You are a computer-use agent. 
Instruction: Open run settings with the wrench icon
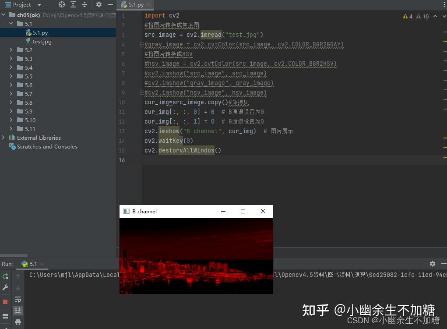click(6, 287)
